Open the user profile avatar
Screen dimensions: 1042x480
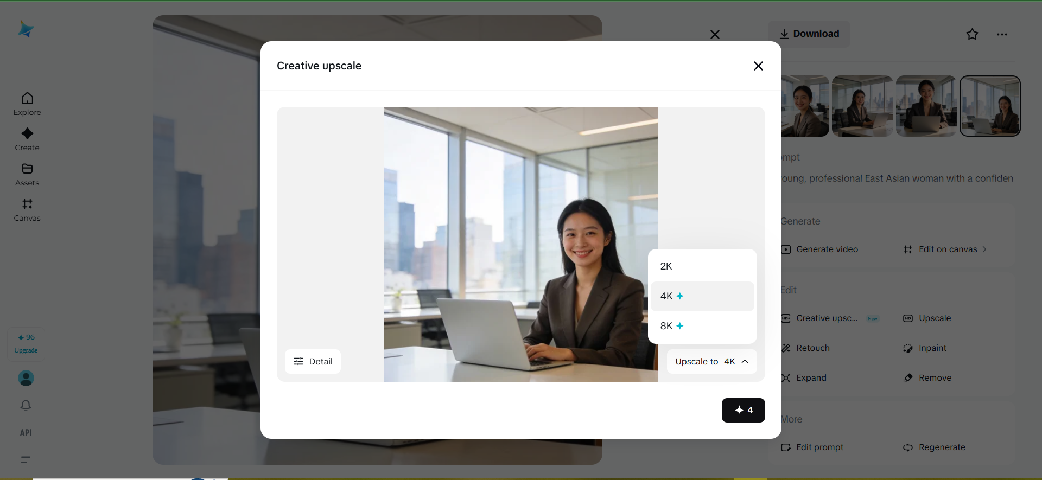26,378
